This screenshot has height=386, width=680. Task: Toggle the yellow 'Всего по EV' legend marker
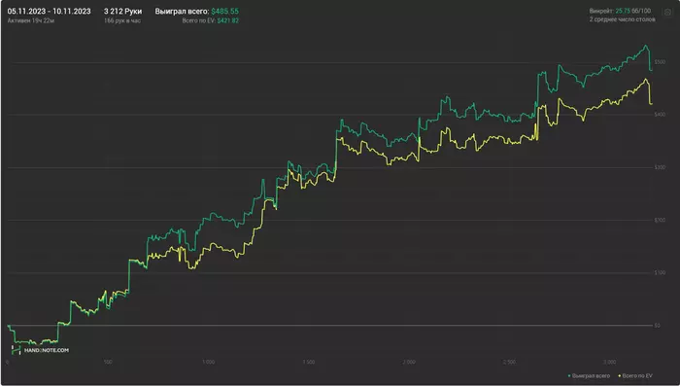620,376
